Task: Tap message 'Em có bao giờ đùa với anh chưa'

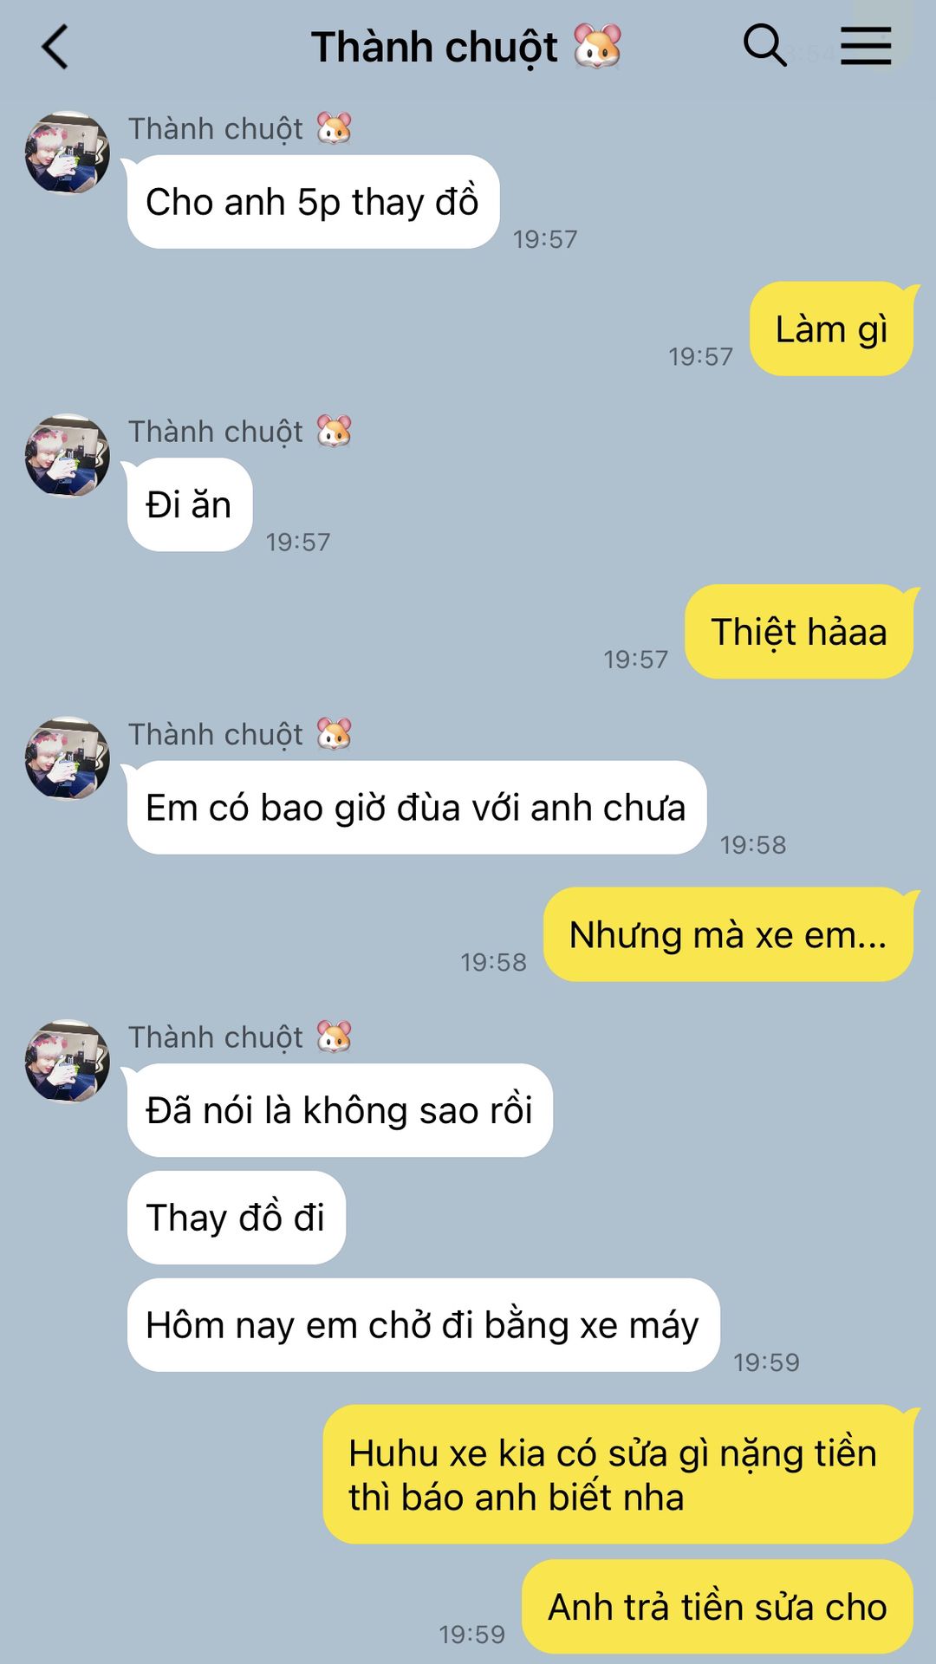Action: pyautogui.click(x=417, y=808)
